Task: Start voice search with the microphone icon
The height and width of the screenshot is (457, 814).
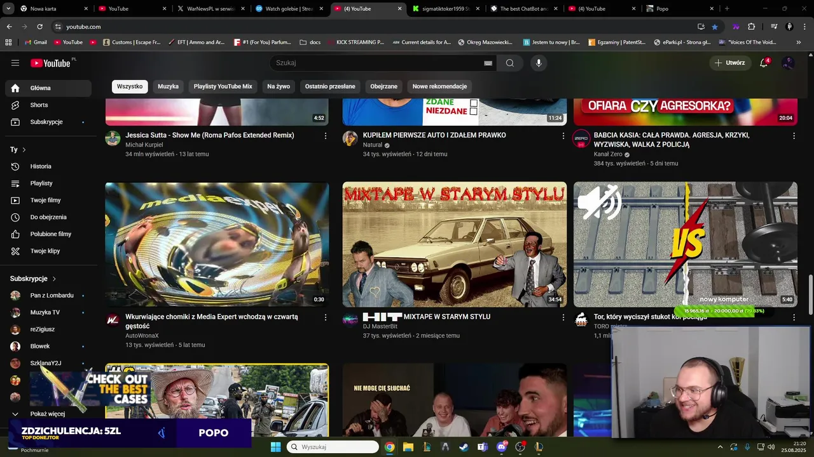Action: [x=539, y=63]
